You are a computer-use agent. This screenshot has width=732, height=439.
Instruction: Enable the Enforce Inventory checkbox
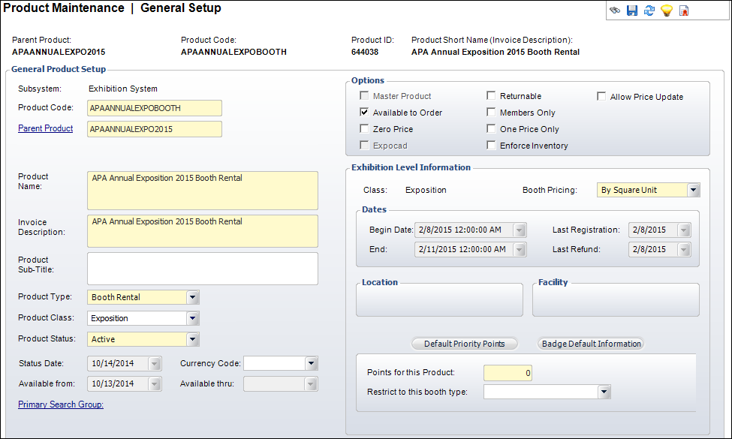491,145
